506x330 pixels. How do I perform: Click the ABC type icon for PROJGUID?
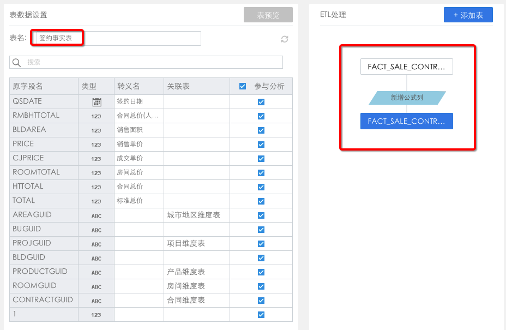[96, 244]
